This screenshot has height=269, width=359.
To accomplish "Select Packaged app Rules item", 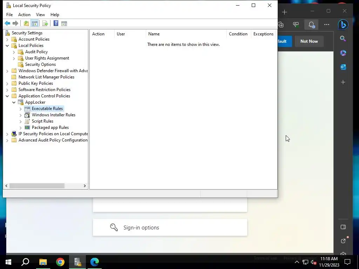I will pyautogui.click(x=50, y=127).
